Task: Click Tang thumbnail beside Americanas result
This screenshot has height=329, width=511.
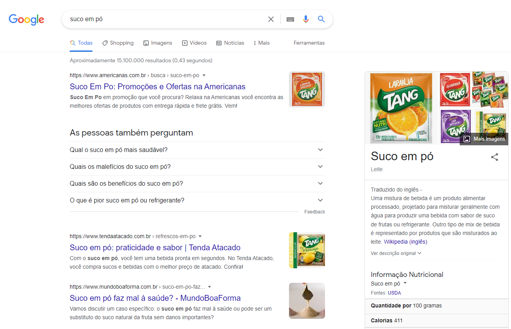Action: (307, 89)
